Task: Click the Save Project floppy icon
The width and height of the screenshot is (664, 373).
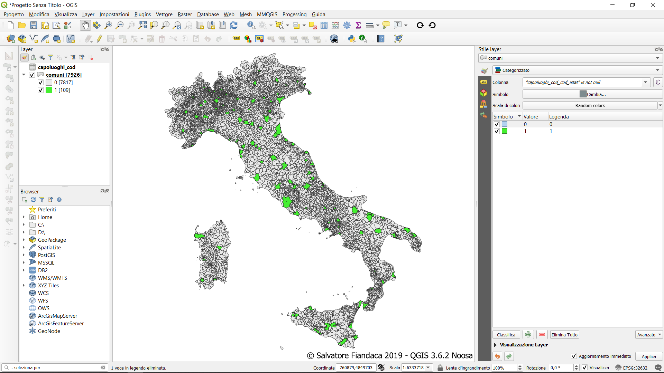Action: coord(34,25)
